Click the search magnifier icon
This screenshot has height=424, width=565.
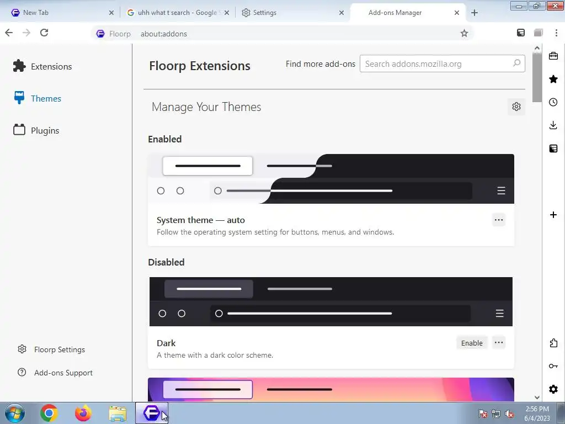(x=516, y=63)
